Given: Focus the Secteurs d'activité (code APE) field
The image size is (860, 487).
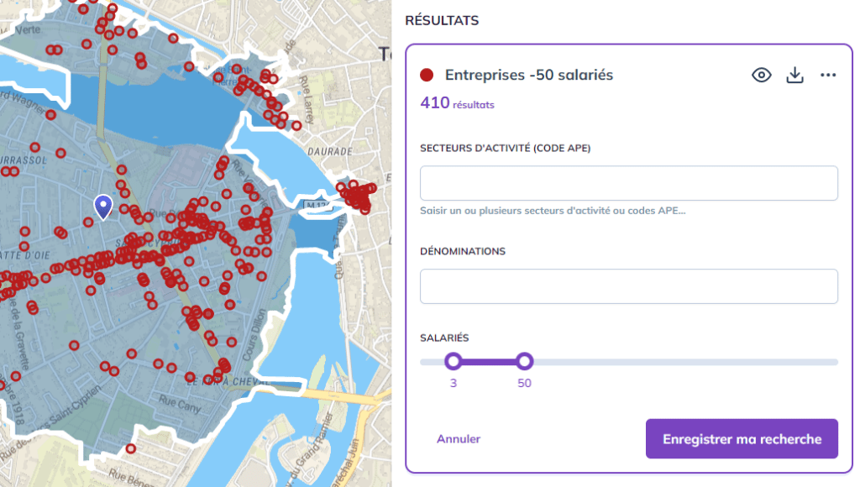Looking at the screenshot, I should [628, 183].
